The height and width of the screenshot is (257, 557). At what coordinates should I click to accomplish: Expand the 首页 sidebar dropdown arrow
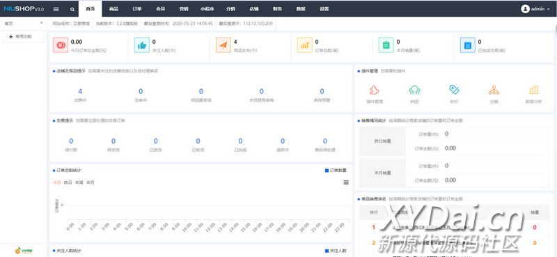(41, 23)
